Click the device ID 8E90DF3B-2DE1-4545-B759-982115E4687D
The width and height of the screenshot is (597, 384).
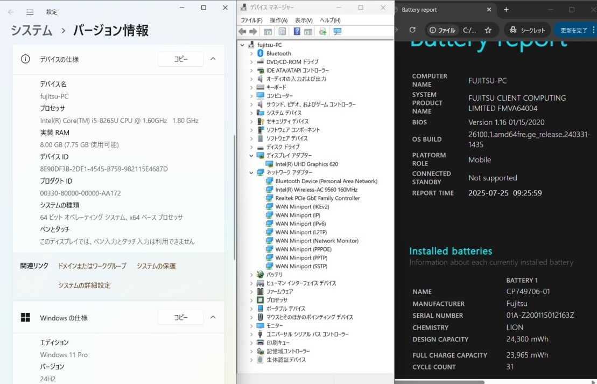pyautogui.click(x=104, y=169)
